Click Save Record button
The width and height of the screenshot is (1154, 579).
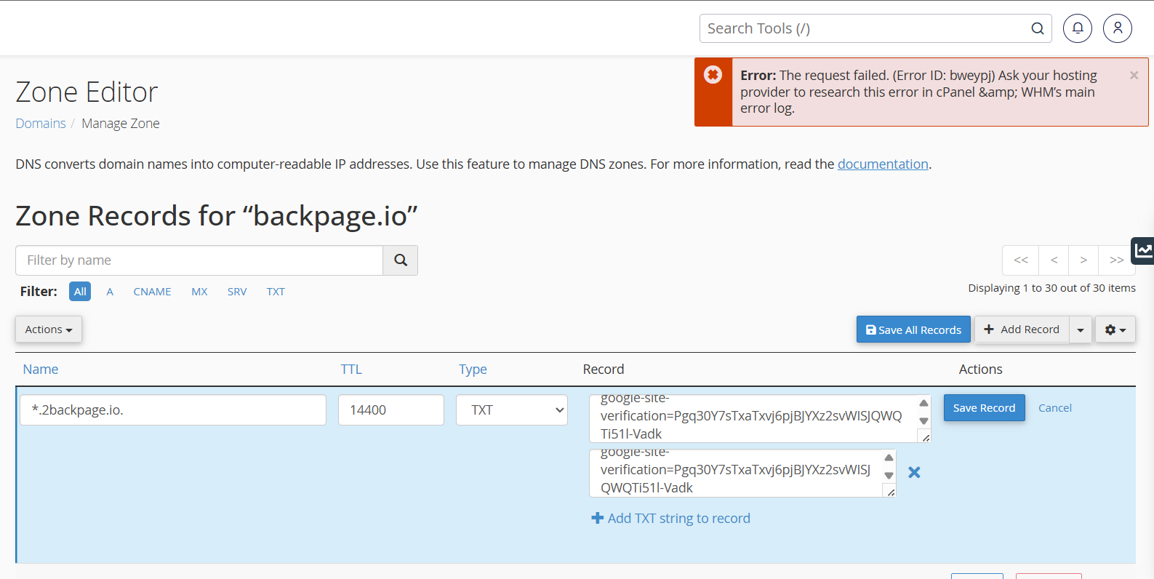pos(984,408)
